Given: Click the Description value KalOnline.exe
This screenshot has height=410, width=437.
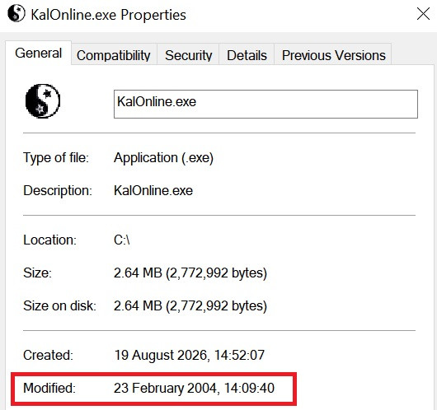Looking at the screenshot, I should point(153,191).
